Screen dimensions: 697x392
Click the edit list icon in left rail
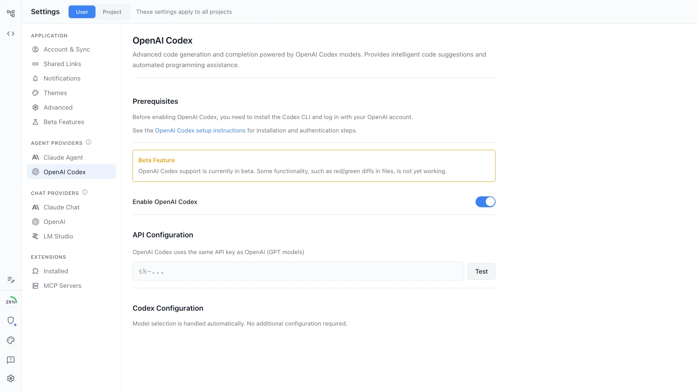pyautogui.click(x=11, y=280)
